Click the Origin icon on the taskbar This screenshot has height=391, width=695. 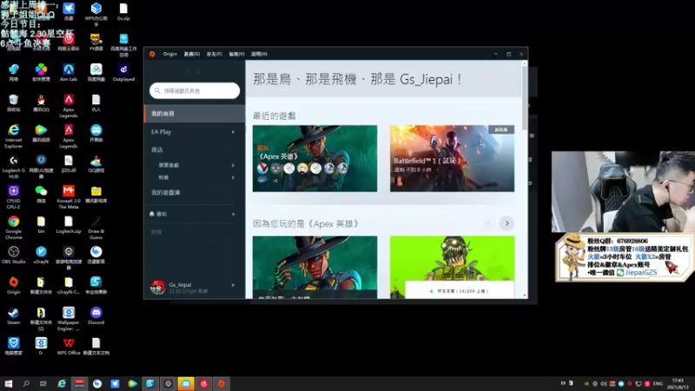pyautogui.click(x=222, y=383)
